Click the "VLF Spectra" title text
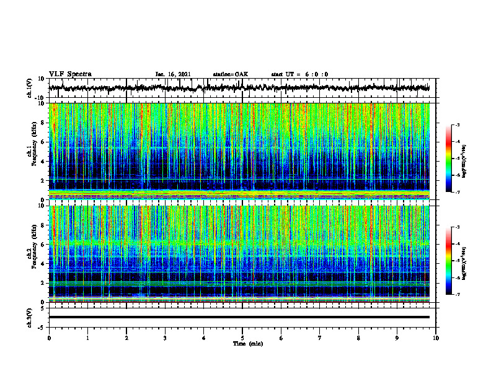The image size is (491, 379). click(70, 74)
